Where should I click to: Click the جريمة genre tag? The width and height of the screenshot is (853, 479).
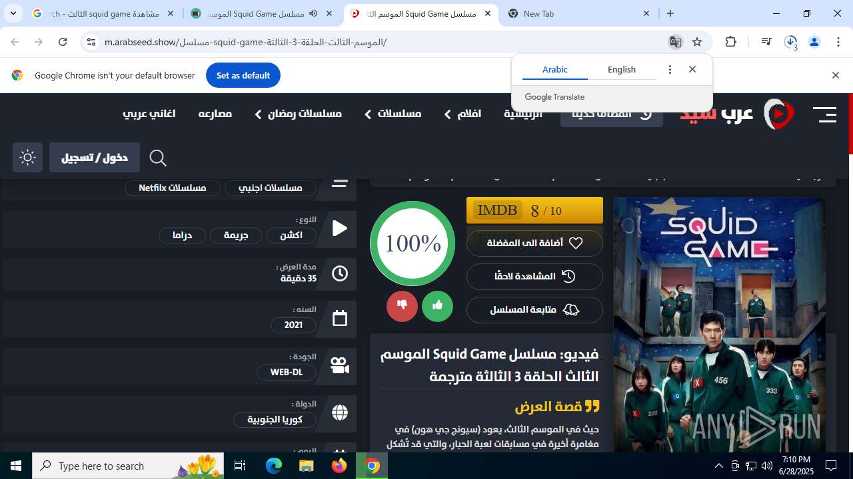coord(236,235)
